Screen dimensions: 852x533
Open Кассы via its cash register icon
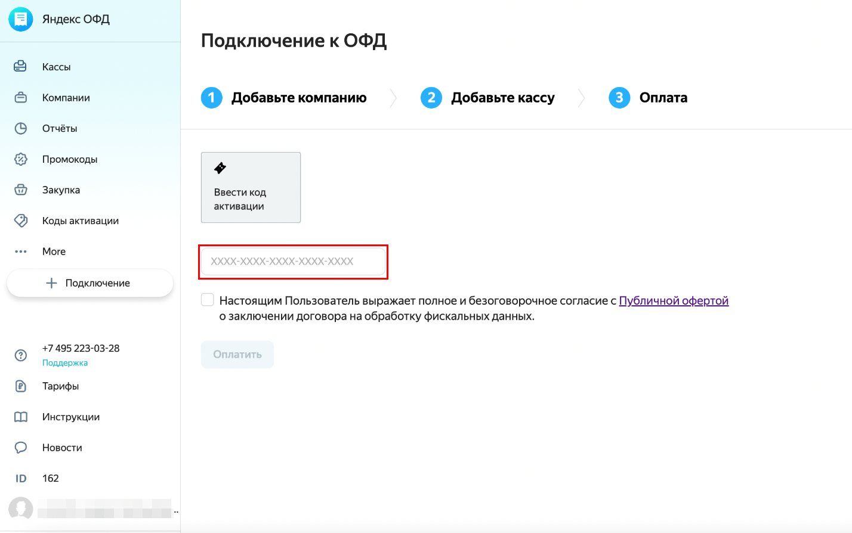point(20,66)
